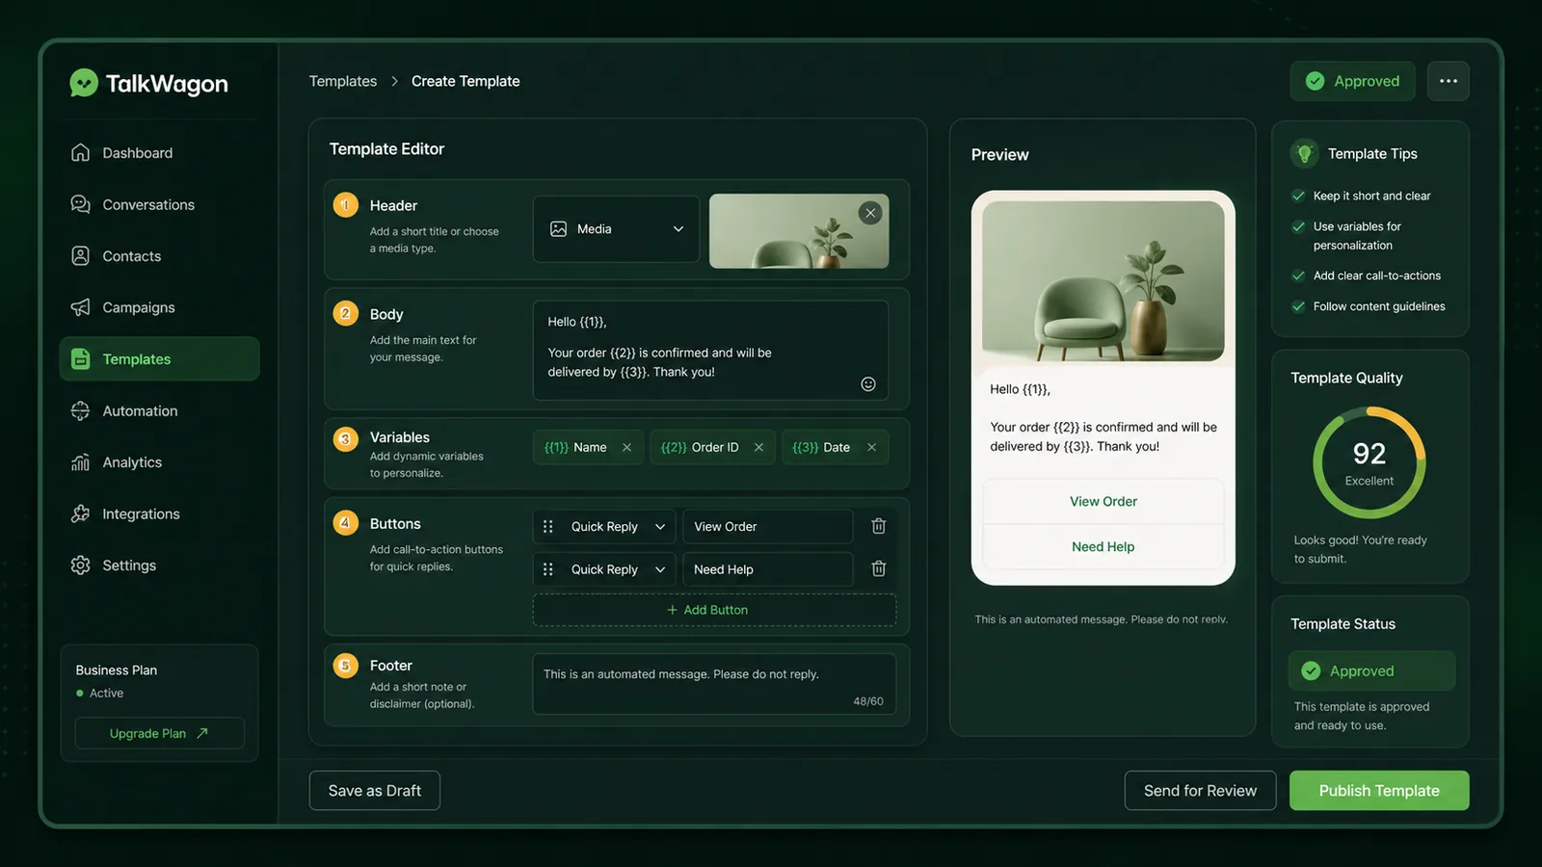Click the preview chair image

coord(1103,280)
